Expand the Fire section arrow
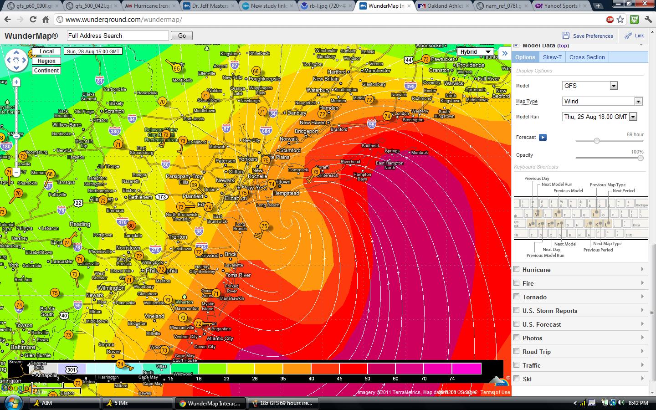Viewport: 656px width, 410px height. [642, 283]
